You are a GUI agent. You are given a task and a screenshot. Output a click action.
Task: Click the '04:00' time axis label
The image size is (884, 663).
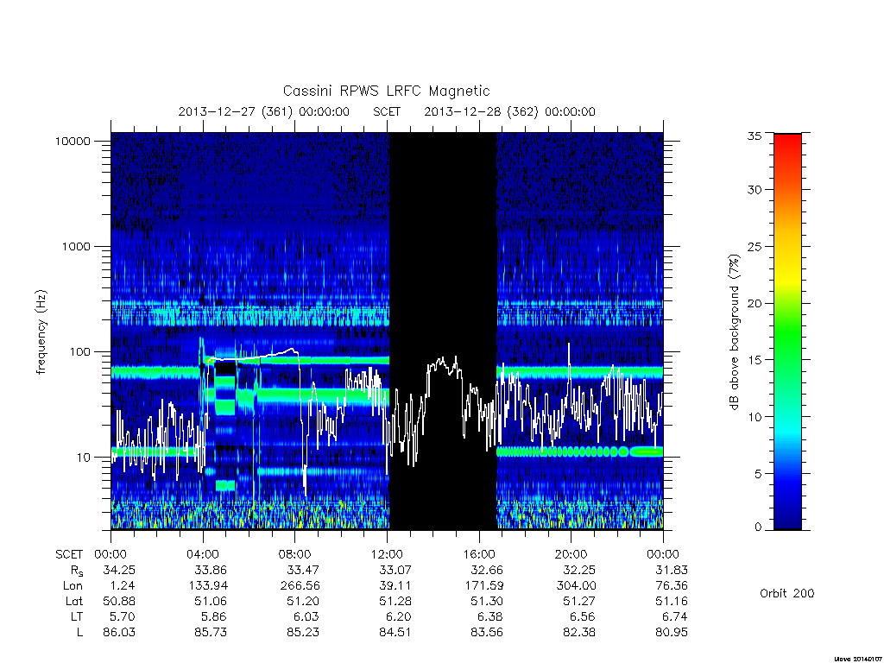click(x=203, y=554)
